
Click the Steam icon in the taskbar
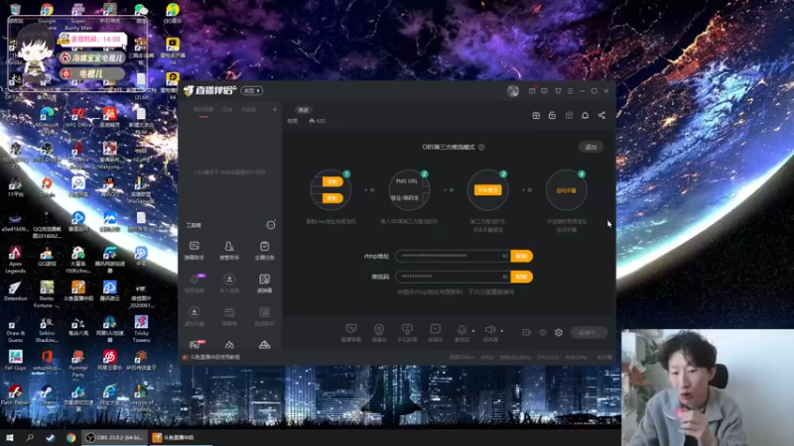click(51, 437)
